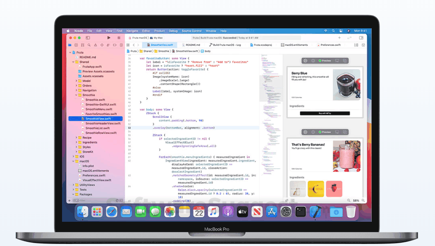Stop the running build
The image size is (435, 246).
pyautogui.click(x=119, y=38)
